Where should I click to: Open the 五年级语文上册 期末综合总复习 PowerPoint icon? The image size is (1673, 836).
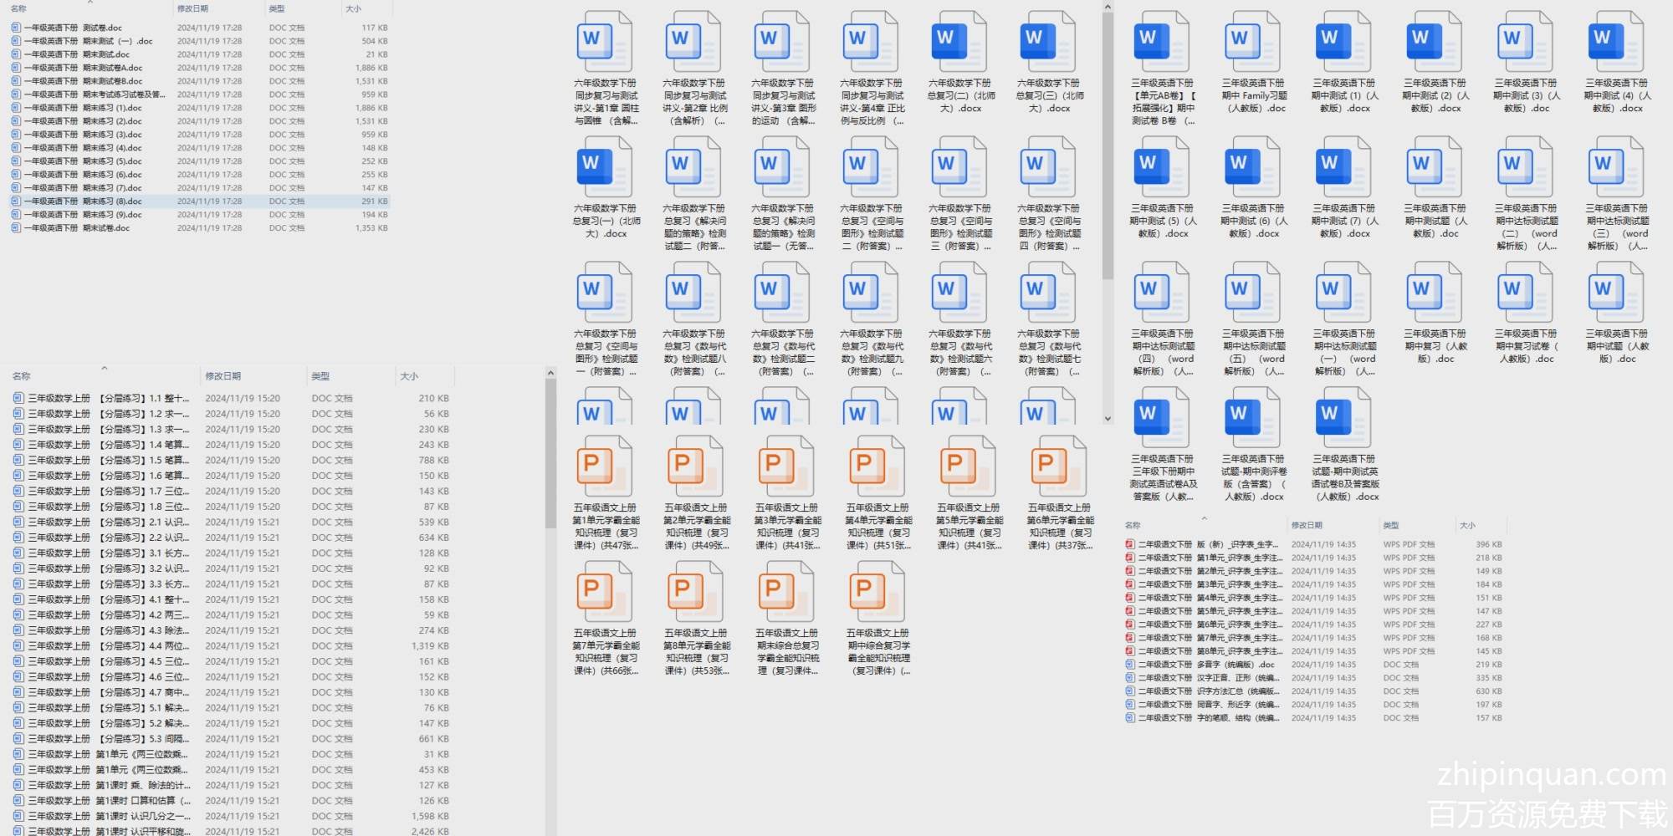[785, 592]
